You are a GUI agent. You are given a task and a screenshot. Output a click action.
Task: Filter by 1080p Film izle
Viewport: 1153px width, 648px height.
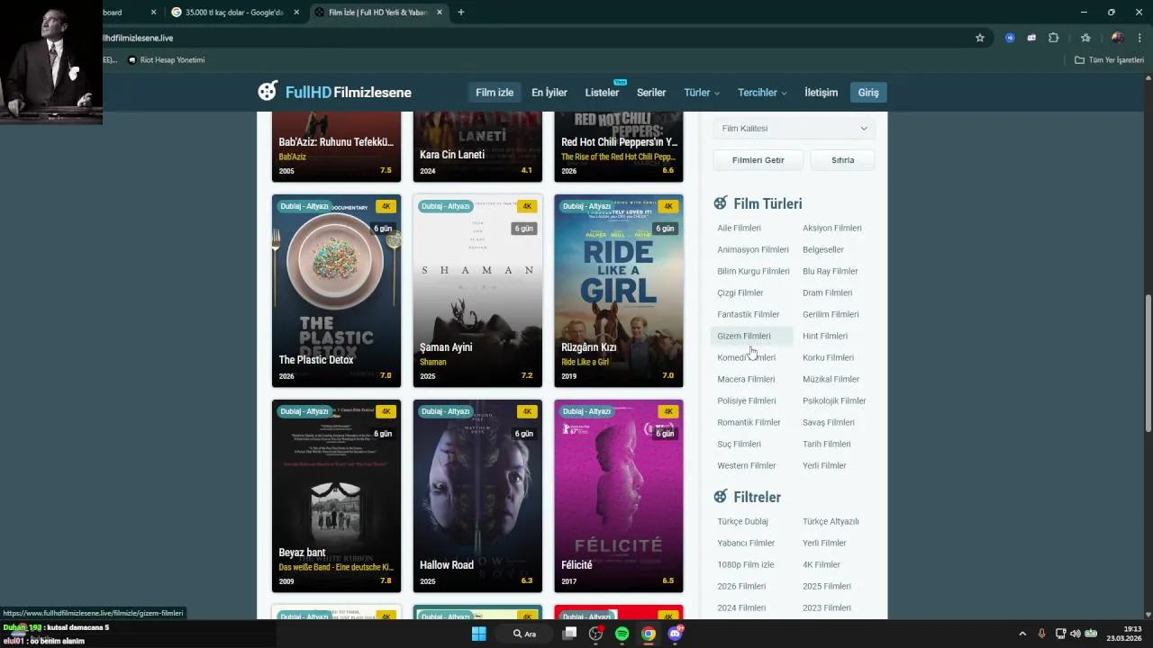(x=746, y=565)
